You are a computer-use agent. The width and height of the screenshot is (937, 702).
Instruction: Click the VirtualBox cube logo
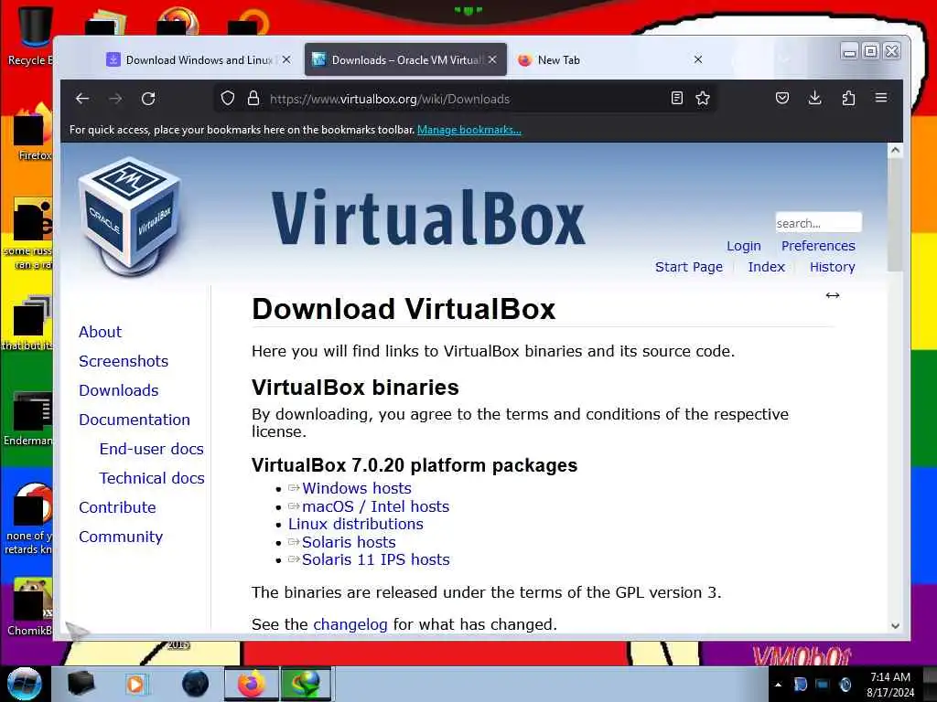(x=130, y=217)
